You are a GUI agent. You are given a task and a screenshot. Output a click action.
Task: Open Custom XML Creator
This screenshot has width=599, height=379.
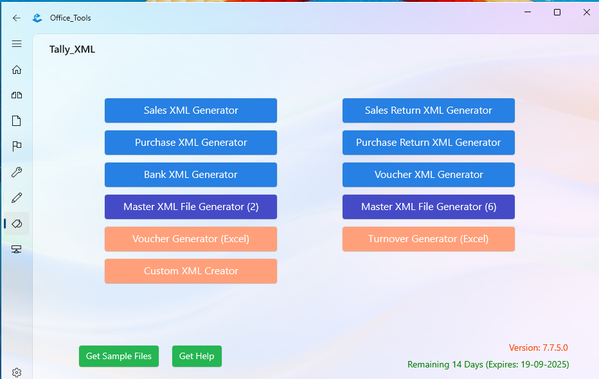pyautogui.click(x=191, y=271)
